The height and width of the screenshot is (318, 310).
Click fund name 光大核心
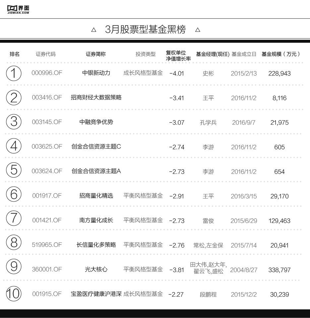[x=96, y=269]
